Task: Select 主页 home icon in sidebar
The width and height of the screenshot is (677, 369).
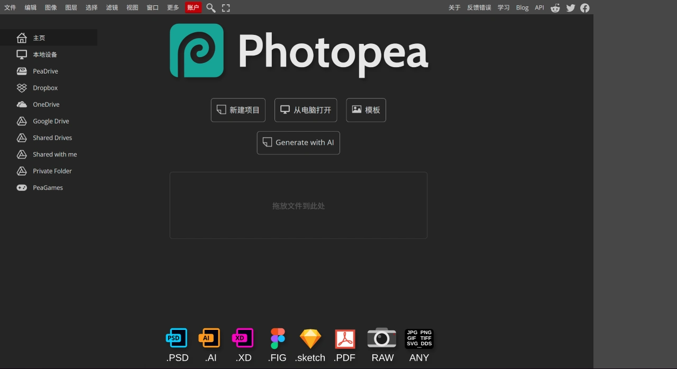Action: click(22, 38)
